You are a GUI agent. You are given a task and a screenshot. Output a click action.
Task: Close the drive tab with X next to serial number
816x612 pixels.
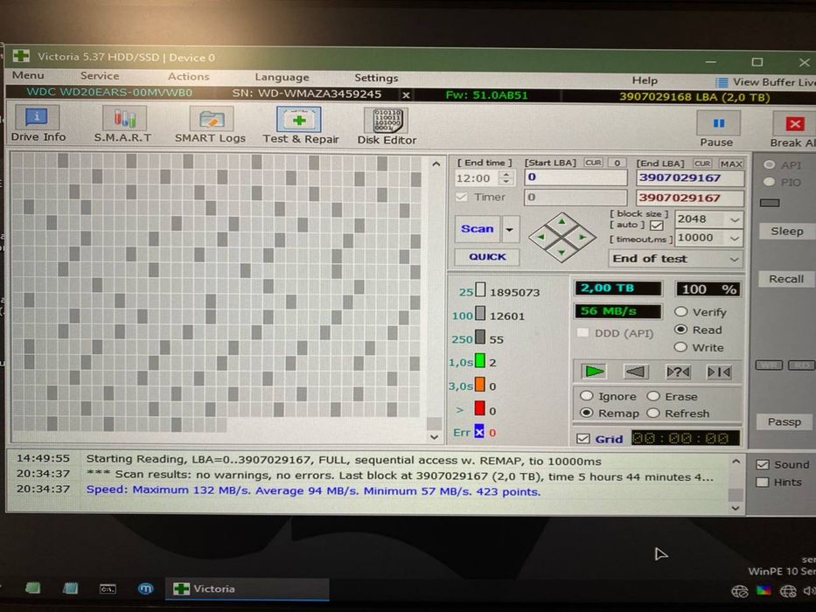tap(406, 95)
